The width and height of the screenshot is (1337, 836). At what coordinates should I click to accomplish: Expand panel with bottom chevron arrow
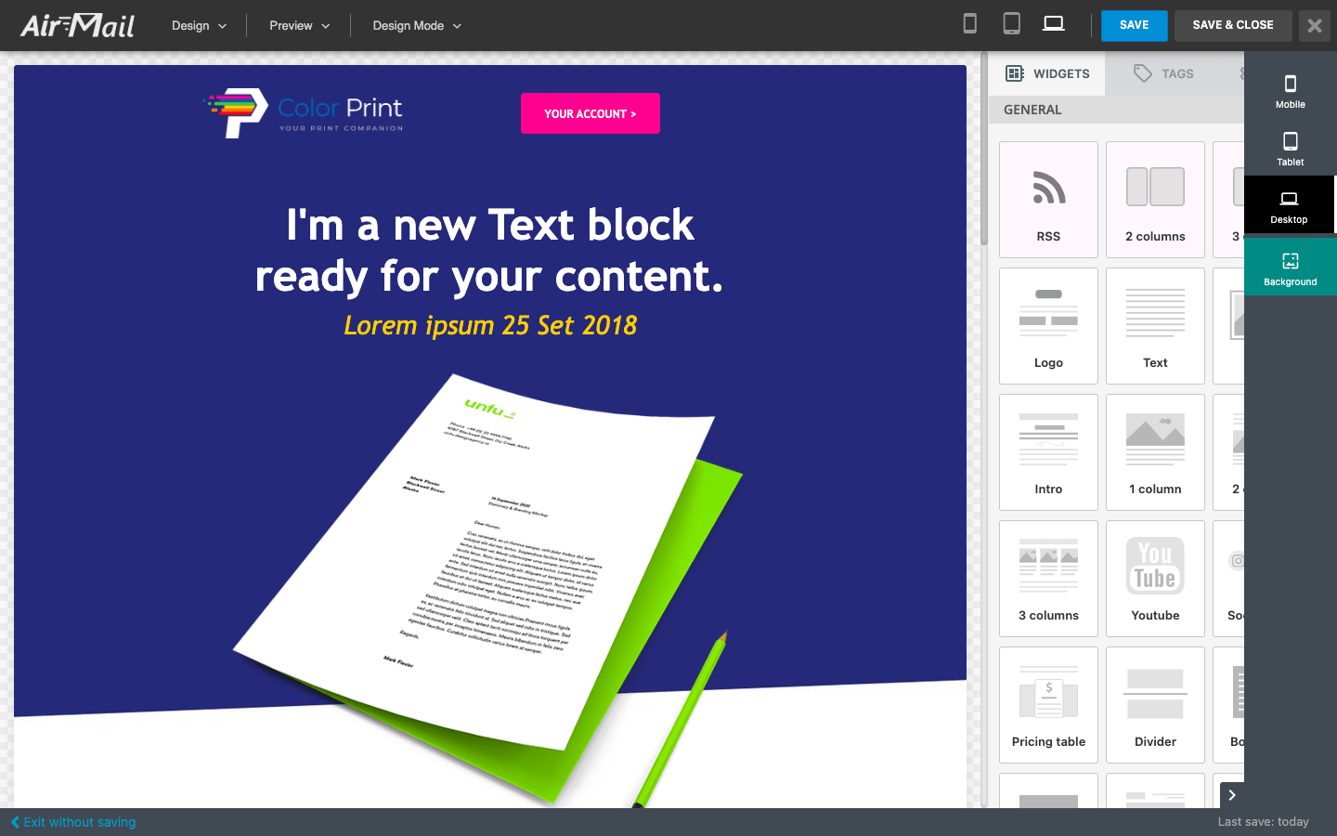coord(1232,795)
